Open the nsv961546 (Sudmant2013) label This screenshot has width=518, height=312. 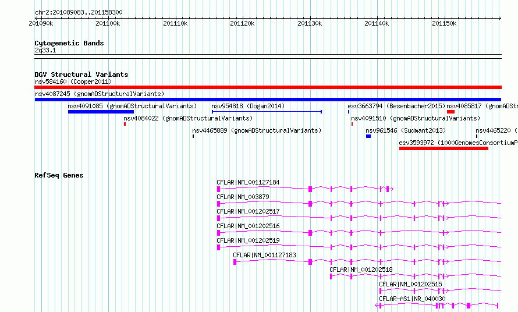click(406, 130)
